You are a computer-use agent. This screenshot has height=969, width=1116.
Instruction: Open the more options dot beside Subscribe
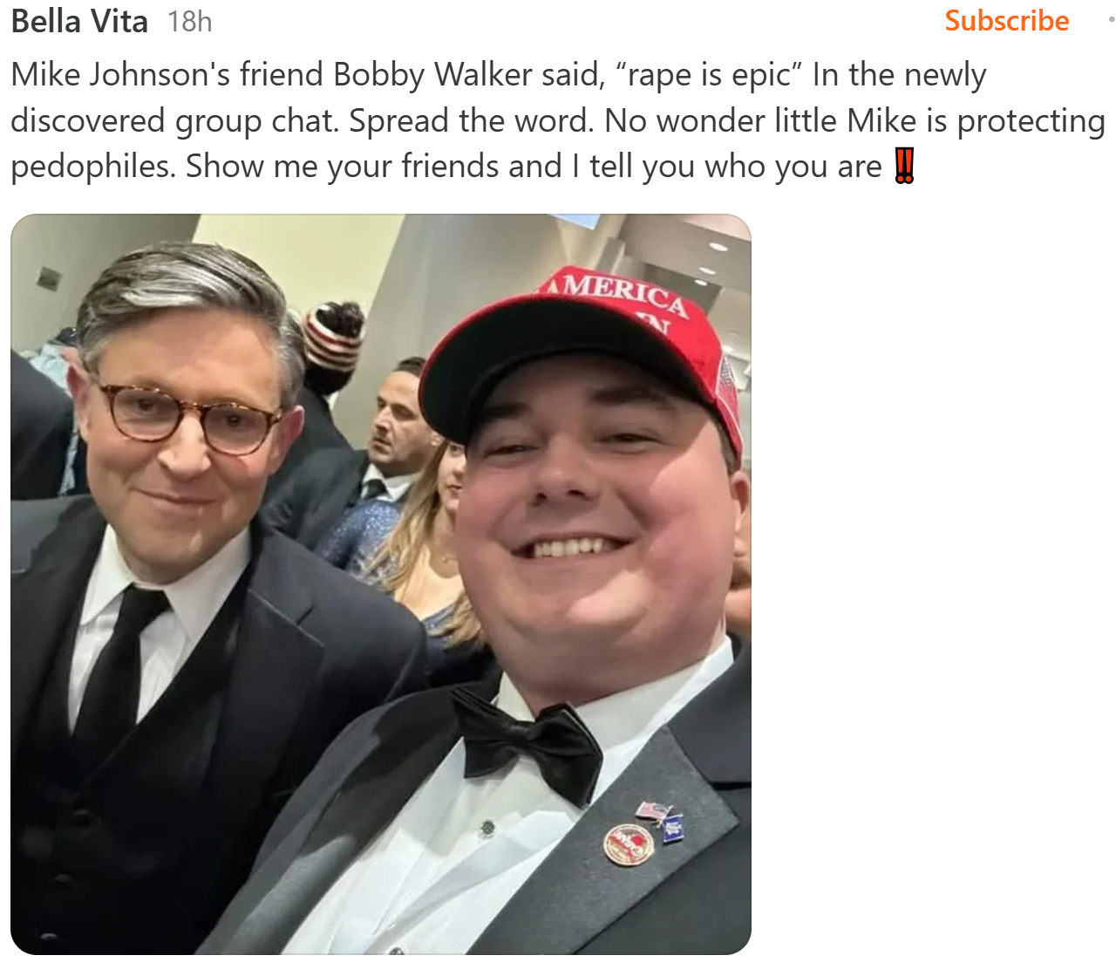point(1110,19)
